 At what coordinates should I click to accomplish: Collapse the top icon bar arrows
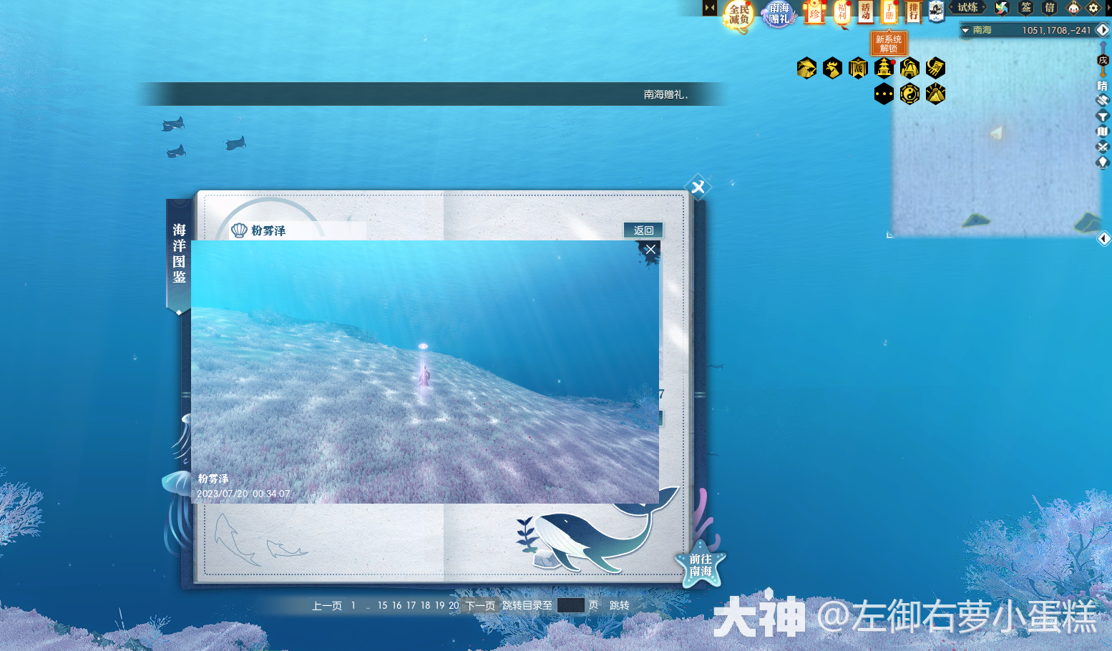(x=709, y=8)
